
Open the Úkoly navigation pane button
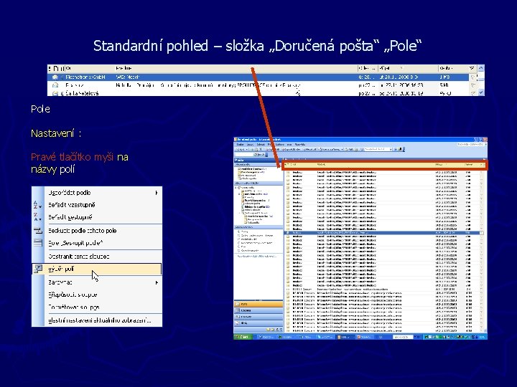pyautogui.click(x=258, y=323)
